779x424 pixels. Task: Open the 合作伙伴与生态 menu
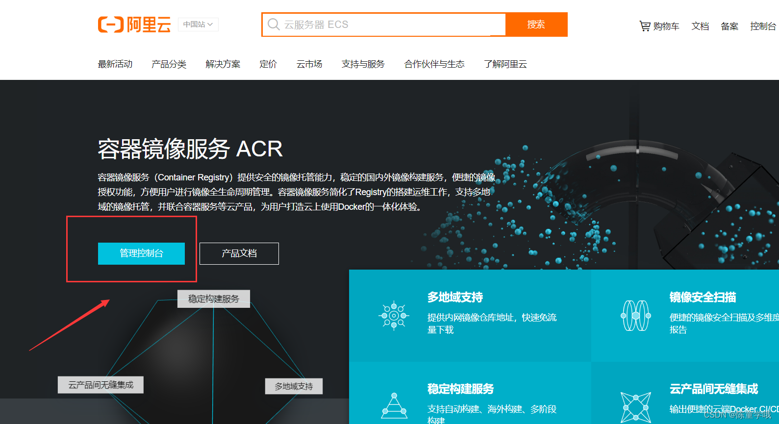click(x=434, y=64)
